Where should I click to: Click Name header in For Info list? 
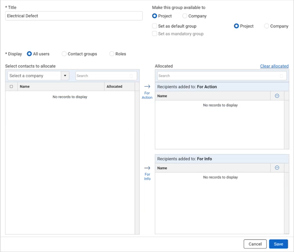pyautogui.click(x=213, y=168)
